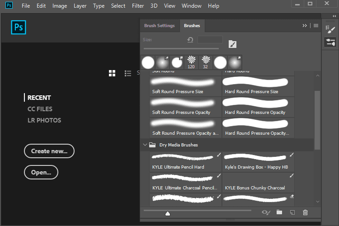Open LR PHOTOS section
The height and width of the screenshot is (226, 339).
44,120
